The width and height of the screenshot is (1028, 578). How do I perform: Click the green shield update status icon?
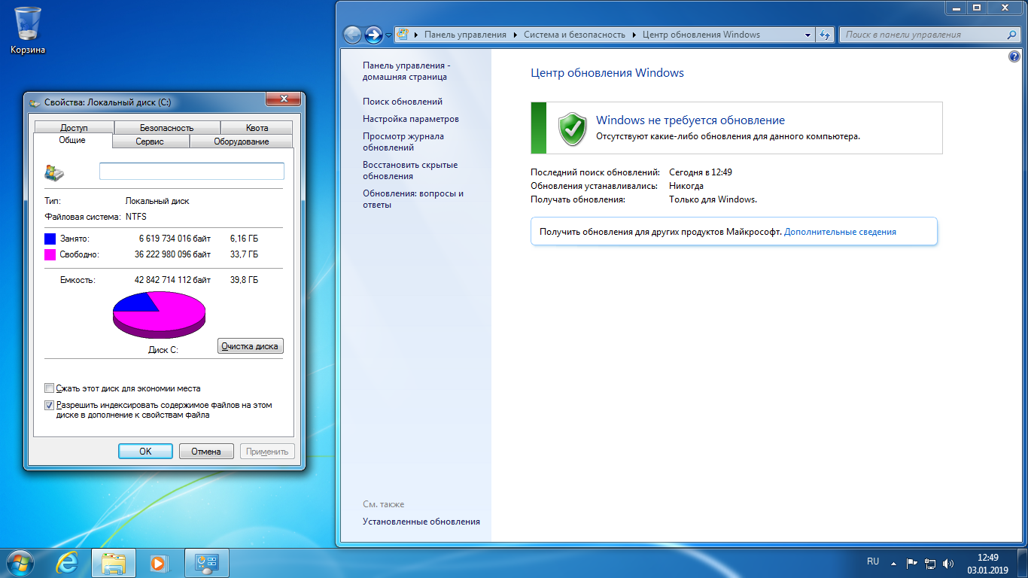tap(573, 129)
